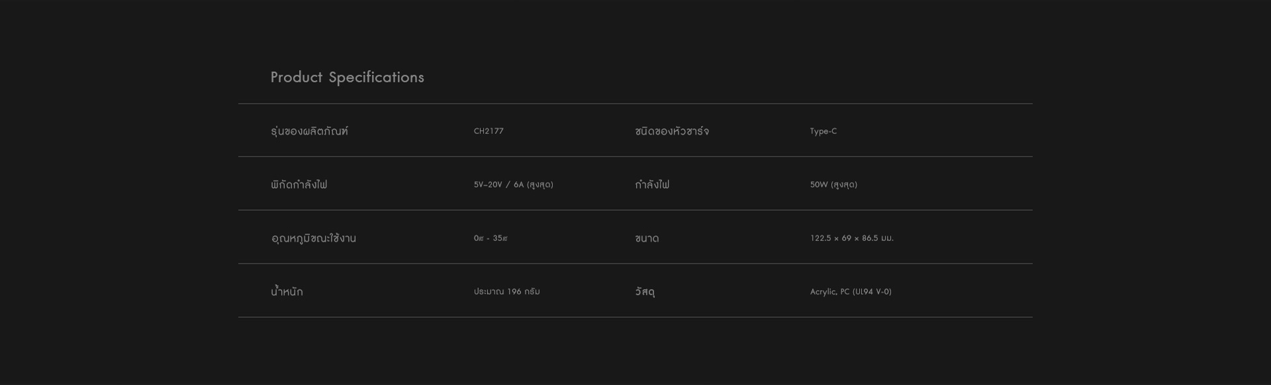Click the 6A current rating text

pos(518,185)
